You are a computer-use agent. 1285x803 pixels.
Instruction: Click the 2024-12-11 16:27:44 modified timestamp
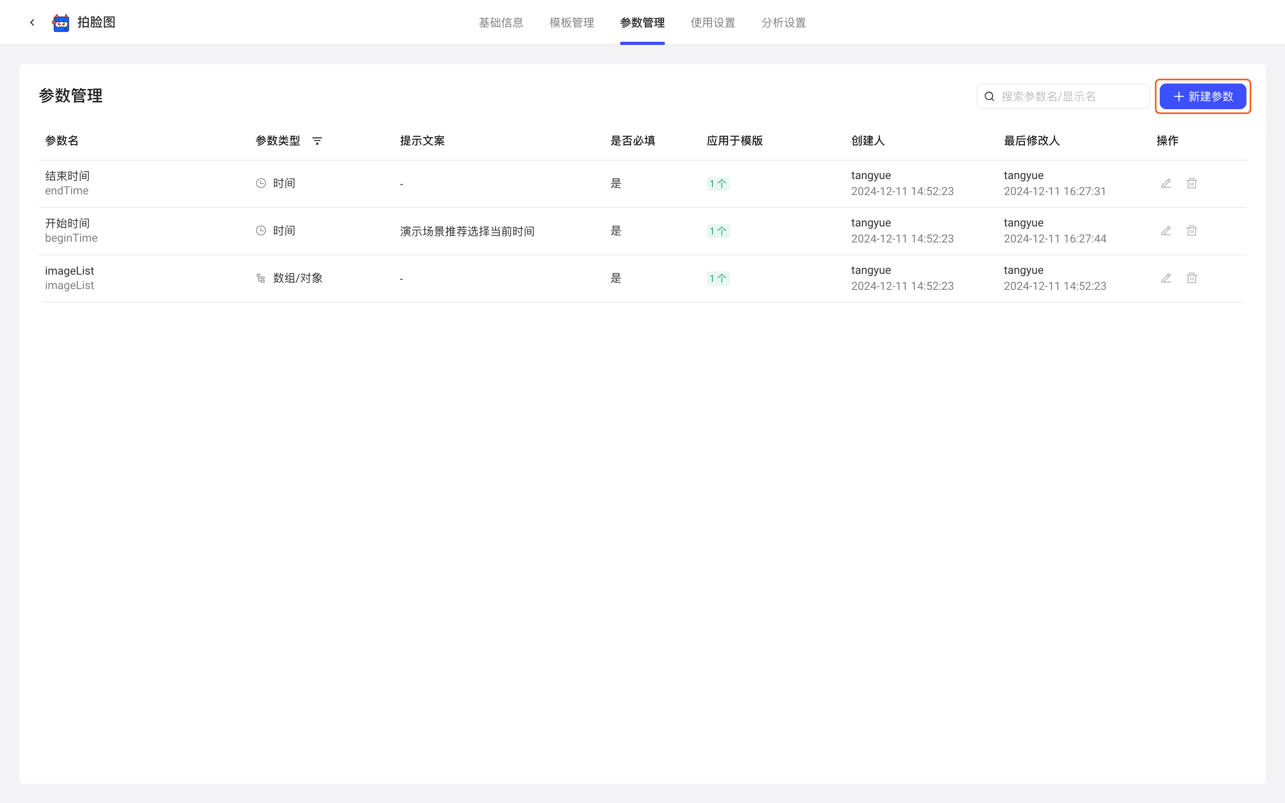pyautogui.click(x=1055, y=238)
